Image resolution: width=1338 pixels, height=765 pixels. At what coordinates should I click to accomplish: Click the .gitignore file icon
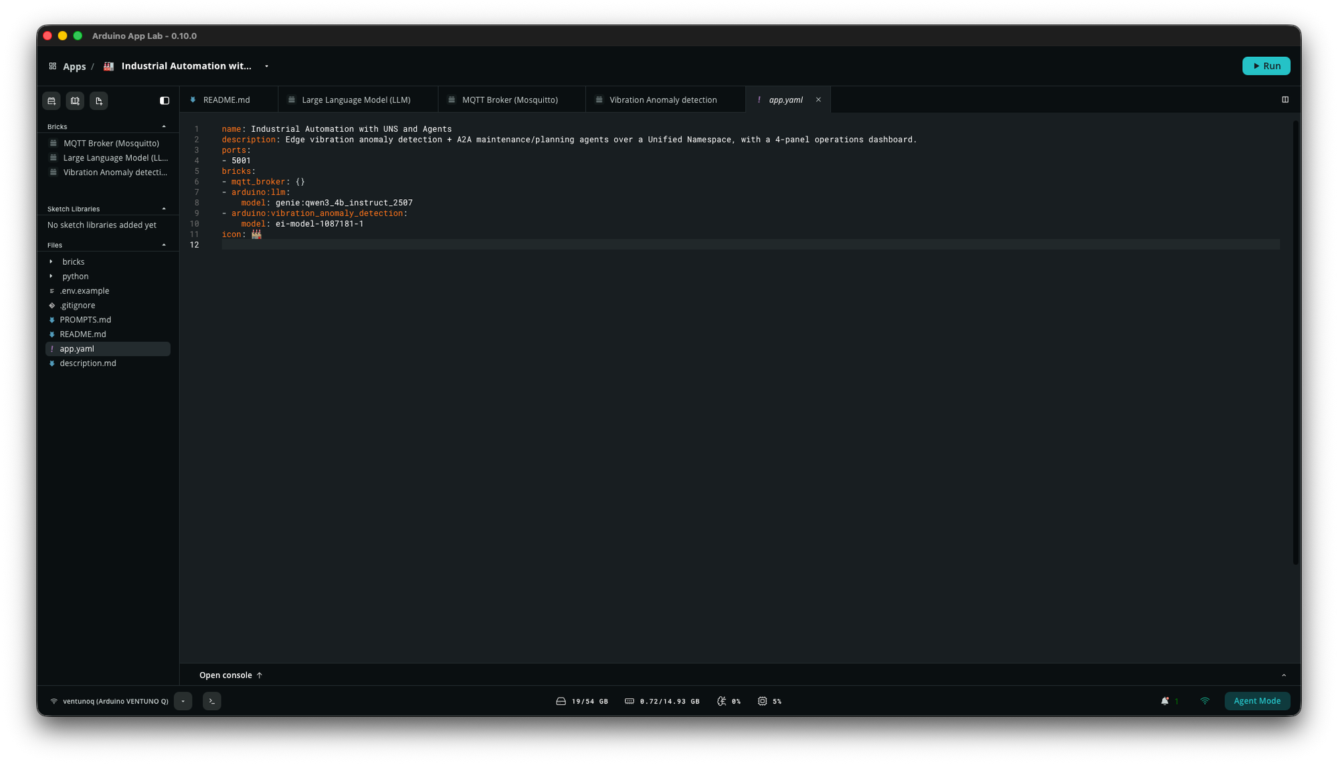coord(52,306)
